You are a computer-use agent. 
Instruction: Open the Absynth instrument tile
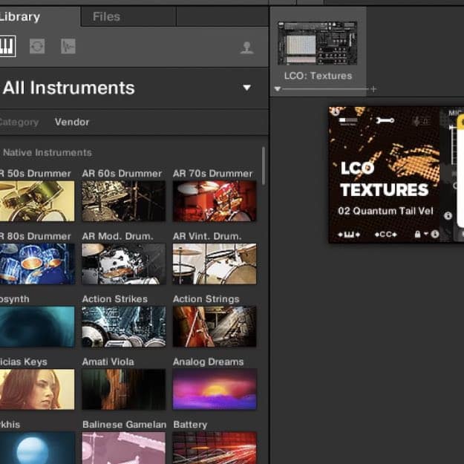coord(37,327)
